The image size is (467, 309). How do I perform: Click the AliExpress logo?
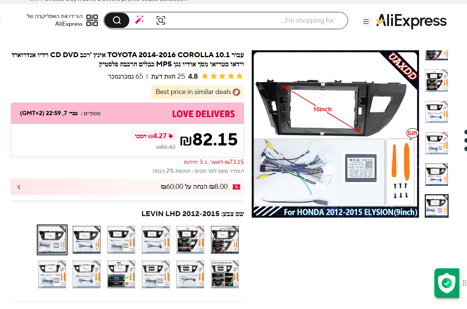(411, 21)
